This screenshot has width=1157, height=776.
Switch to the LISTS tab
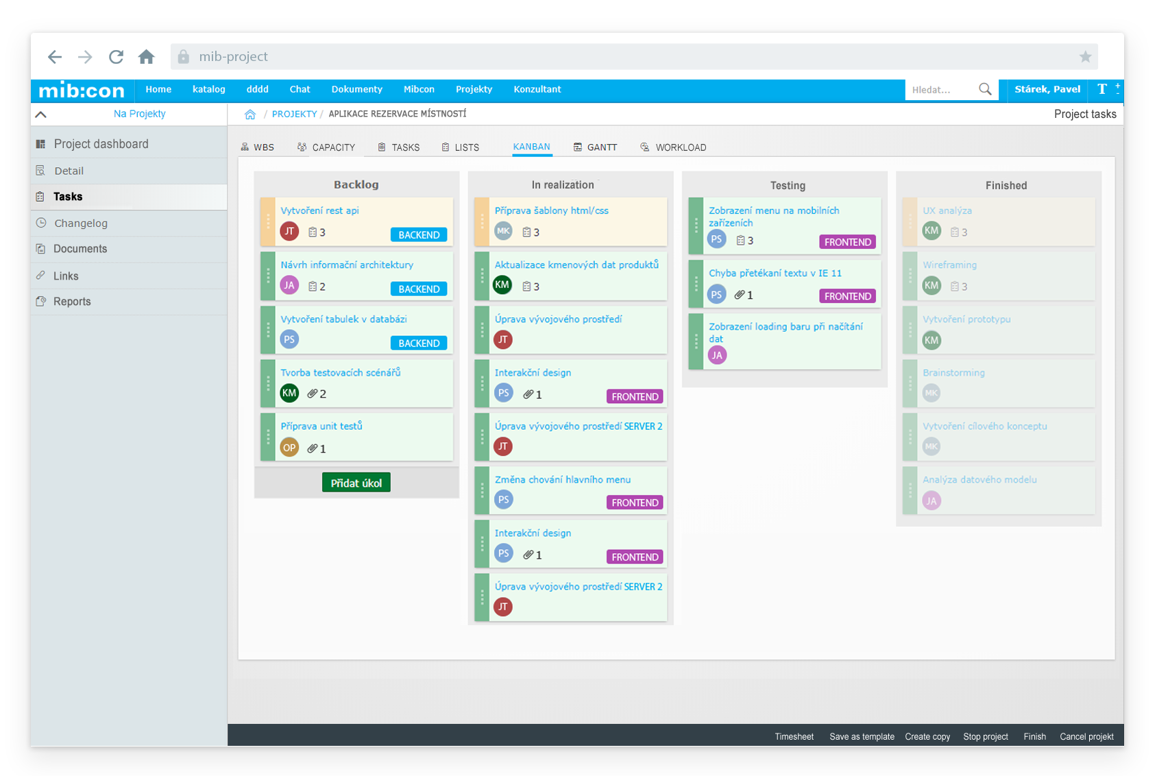tap(461, 147)
